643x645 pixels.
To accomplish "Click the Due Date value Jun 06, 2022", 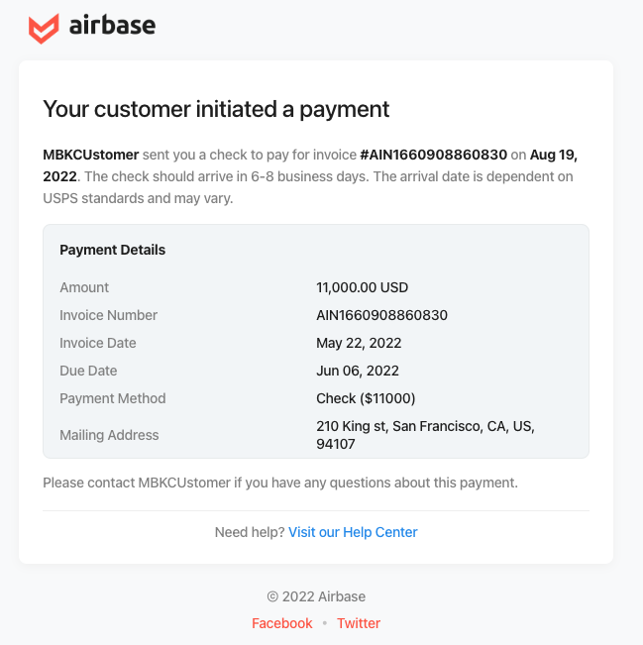I will pyautogui.click(x=357, y=371).
